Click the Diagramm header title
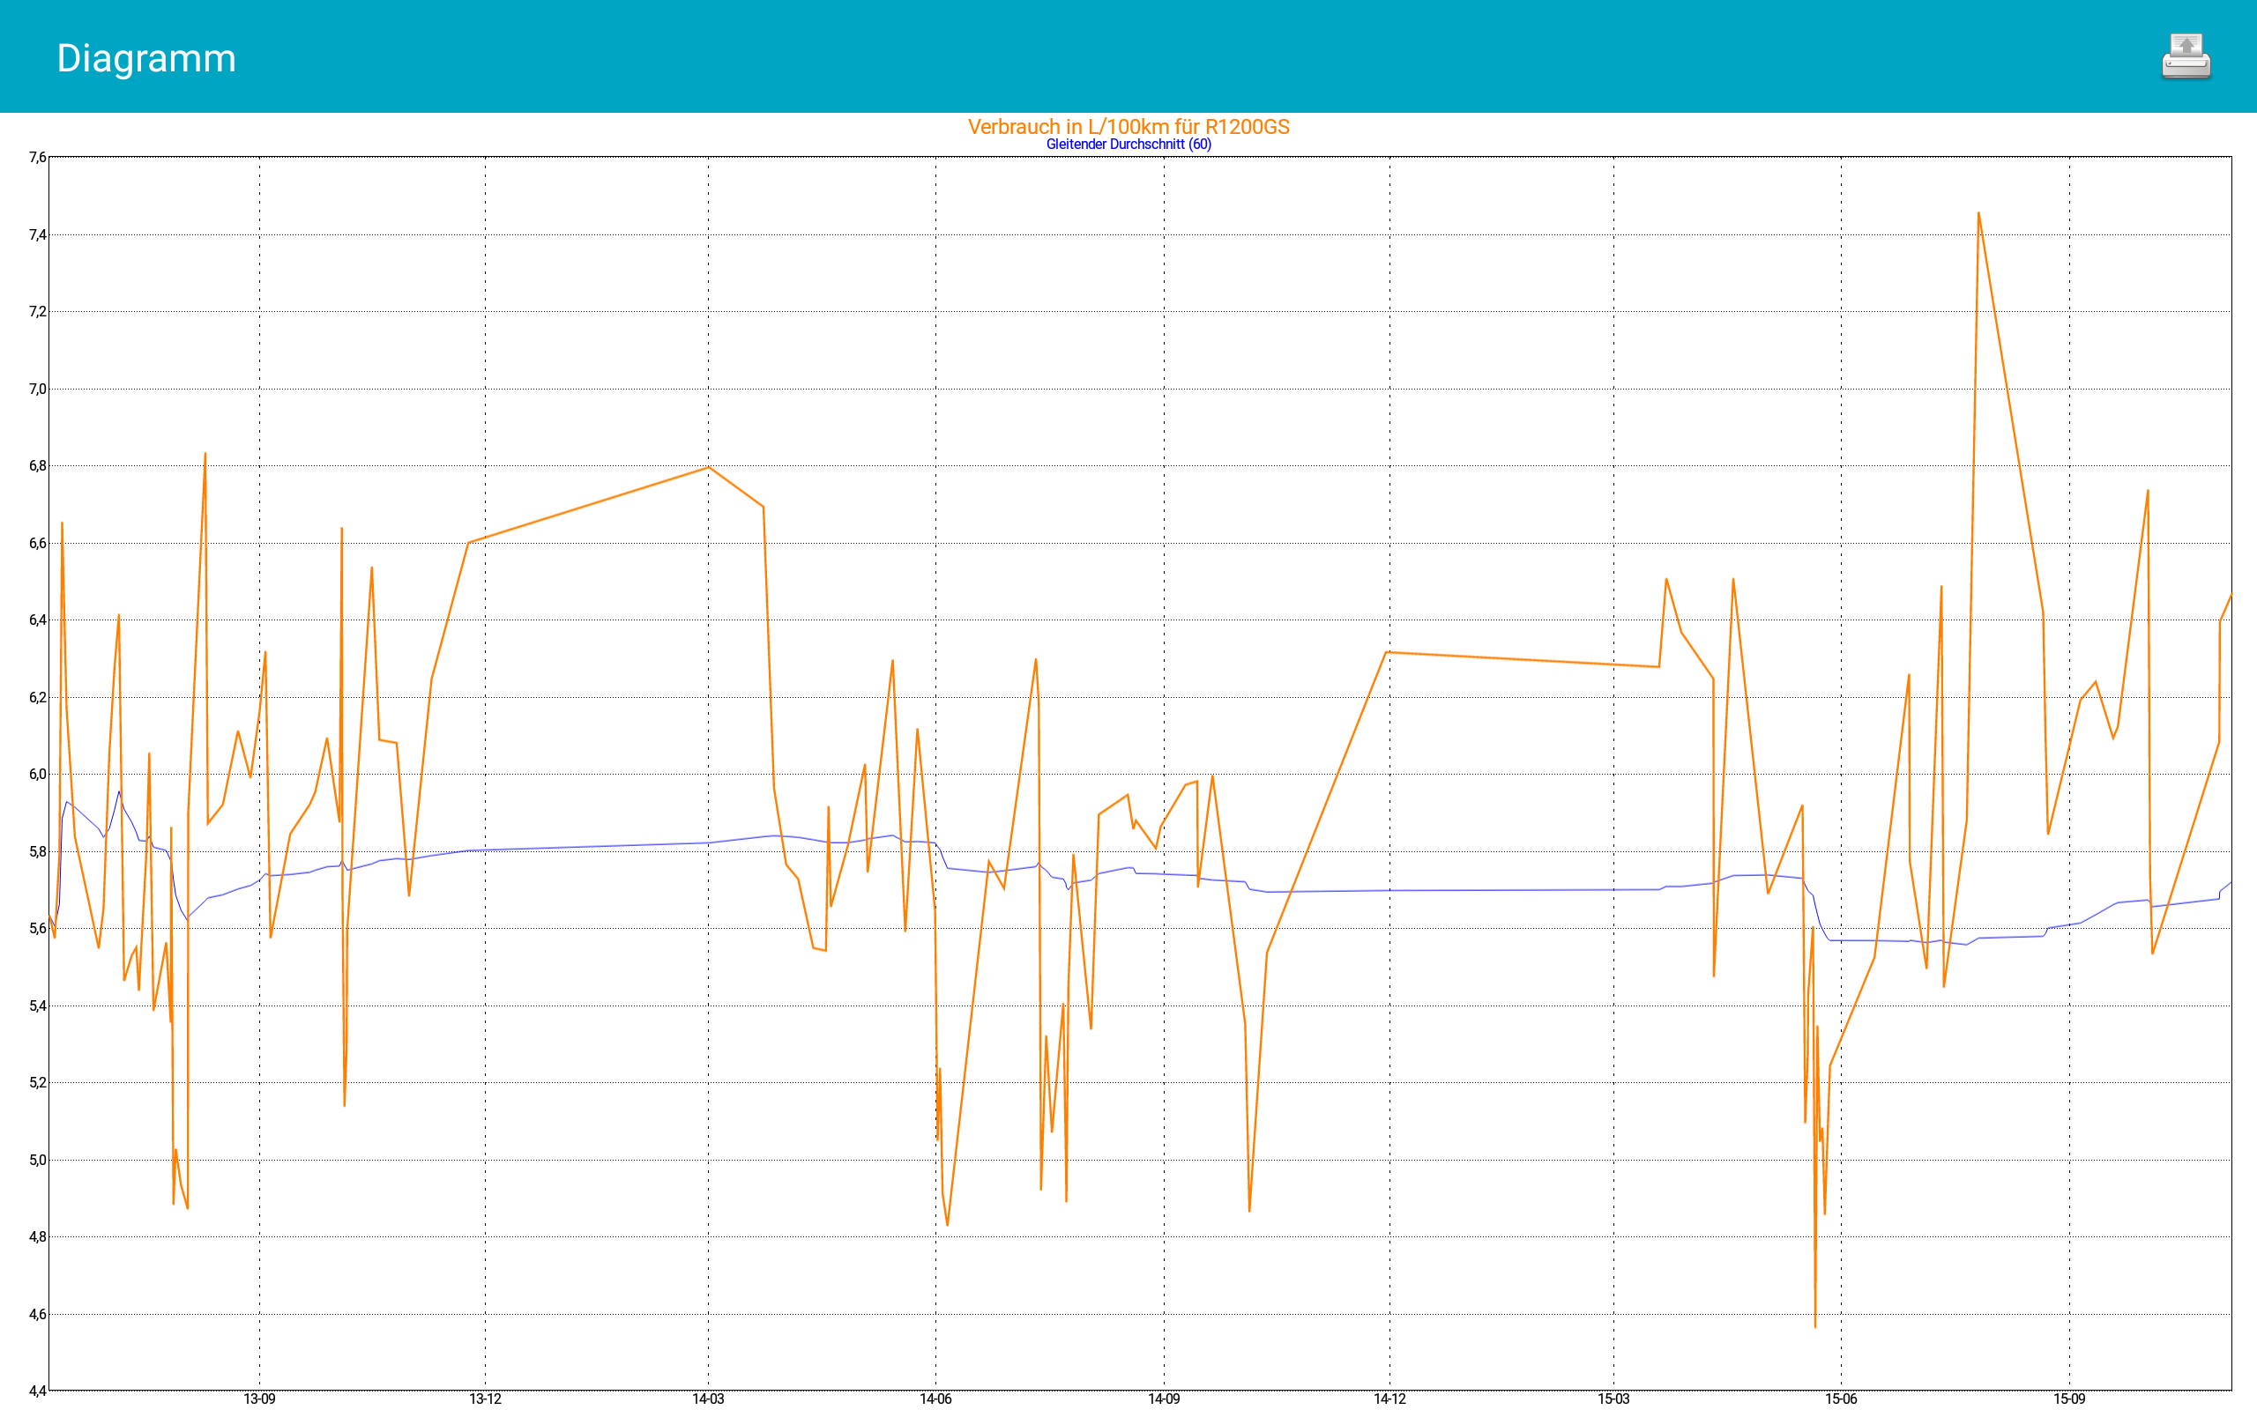 [146, 58]
